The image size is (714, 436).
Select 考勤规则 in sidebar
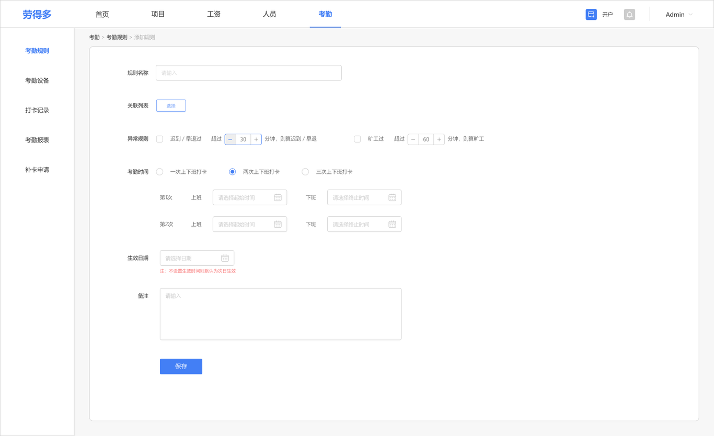37,51
